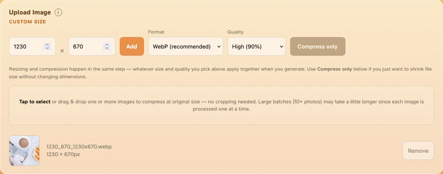Add the custom size
443x174 pixels.
point(132,46)
